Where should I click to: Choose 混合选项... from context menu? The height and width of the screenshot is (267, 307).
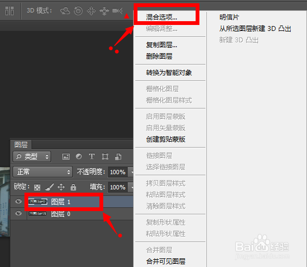click(x=161, y=17)
